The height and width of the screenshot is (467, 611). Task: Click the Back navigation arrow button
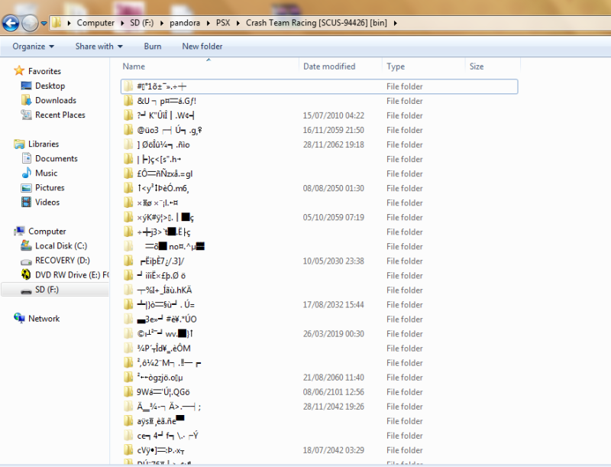pyautogui.click(x=11, y=23)
